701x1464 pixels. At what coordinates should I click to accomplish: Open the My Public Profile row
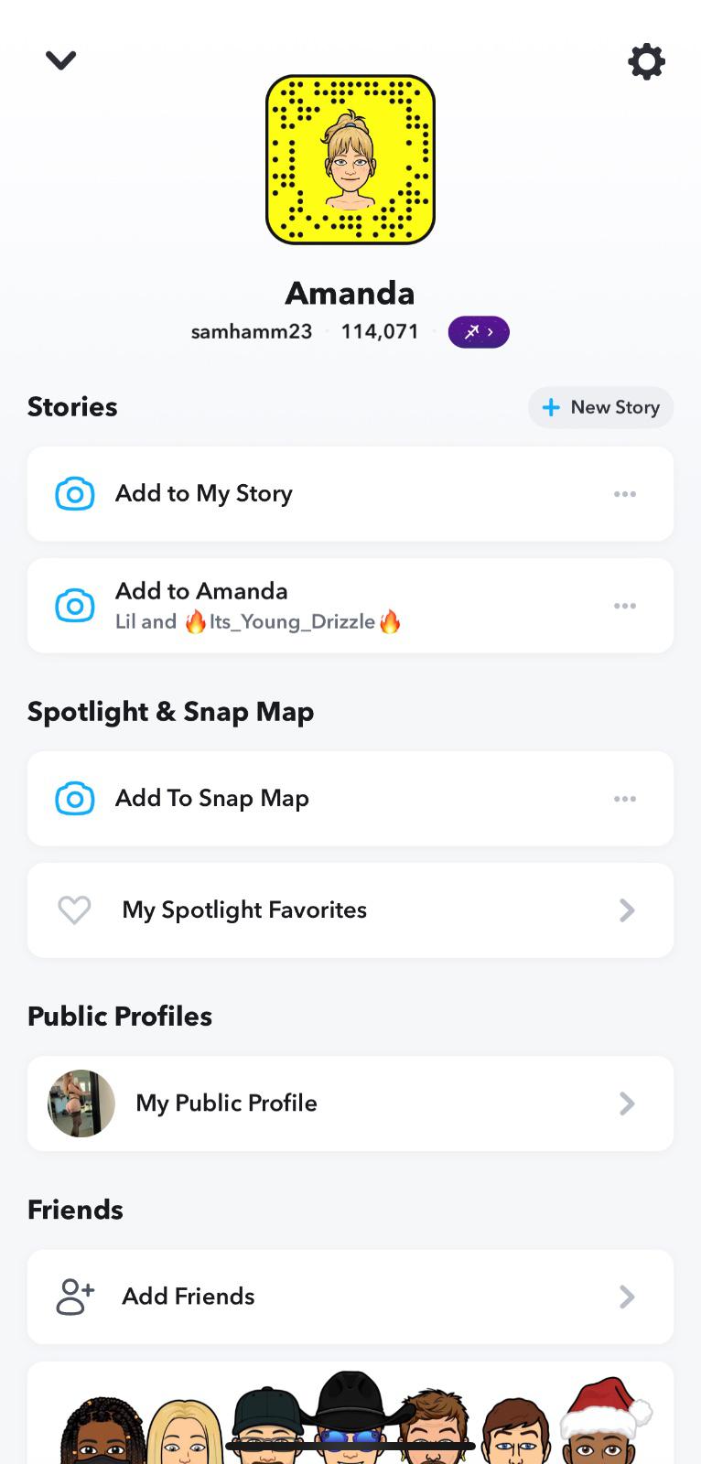[350, 1103]
